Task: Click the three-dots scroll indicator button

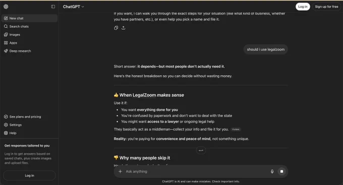Action: tap(201, 150)
